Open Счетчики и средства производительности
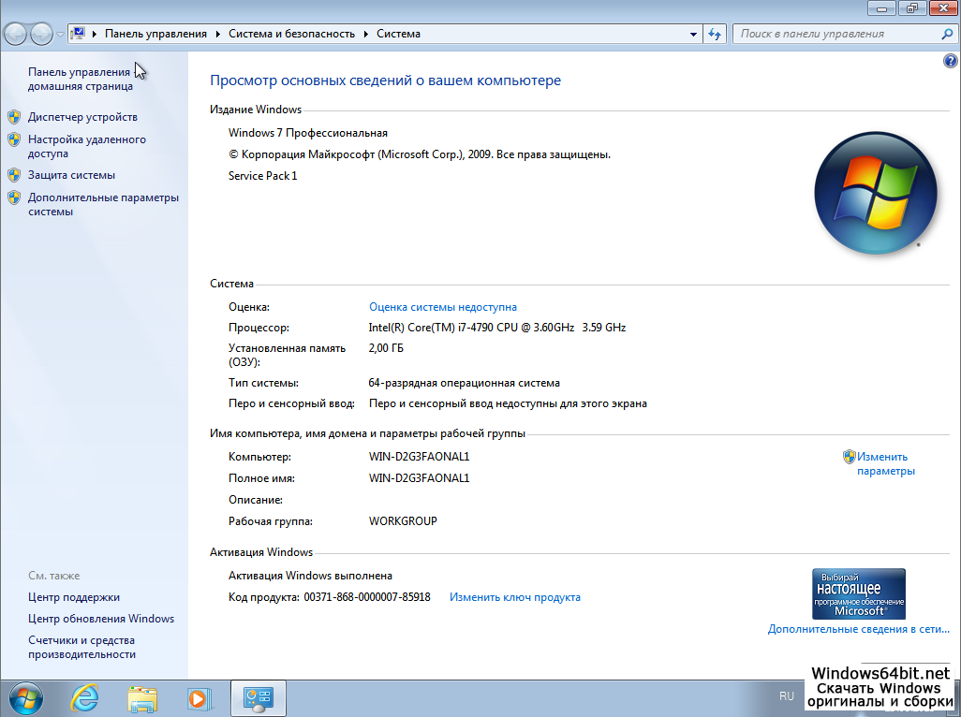961x717 pixels. click(x=81, y=647)
